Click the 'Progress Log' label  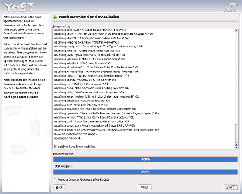tap(61, 26)
